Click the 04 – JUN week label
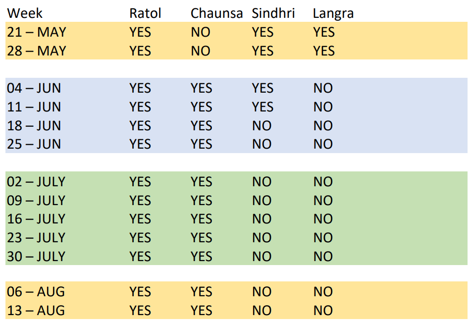Viewport: 472px width, 325px height. [34, 88]
